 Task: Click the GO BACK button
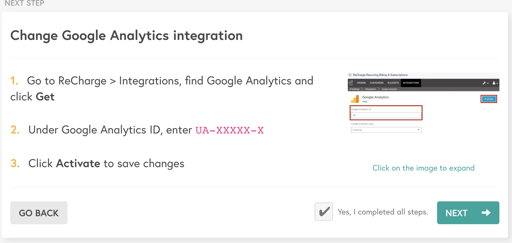(39, 213)
